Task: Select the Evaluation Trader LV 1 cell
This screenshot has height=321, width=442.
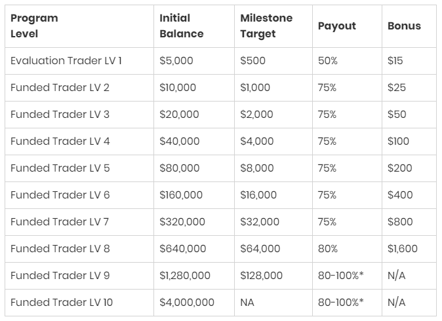Action: pos(66,61)
